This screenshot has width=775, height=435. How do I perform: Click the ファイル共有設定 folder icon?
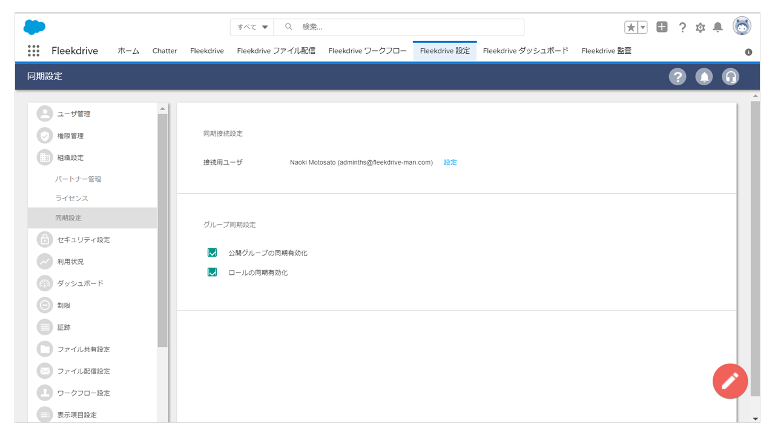click(x=45, y=349)
